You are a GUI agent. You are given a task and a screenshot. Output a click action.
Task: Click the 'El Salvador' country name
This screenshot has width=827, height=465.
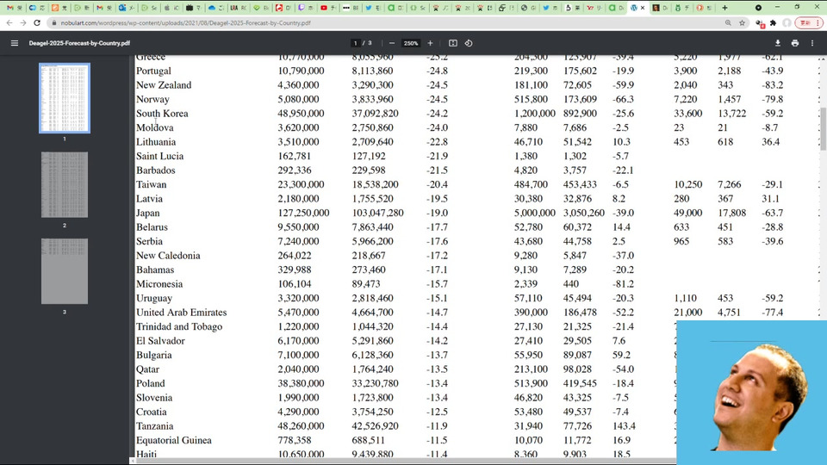[x=160, y=341]
